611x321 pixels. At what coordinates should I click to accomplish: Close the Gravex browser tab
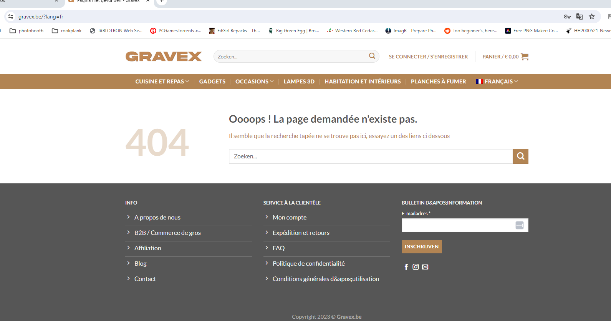(148, 1)
